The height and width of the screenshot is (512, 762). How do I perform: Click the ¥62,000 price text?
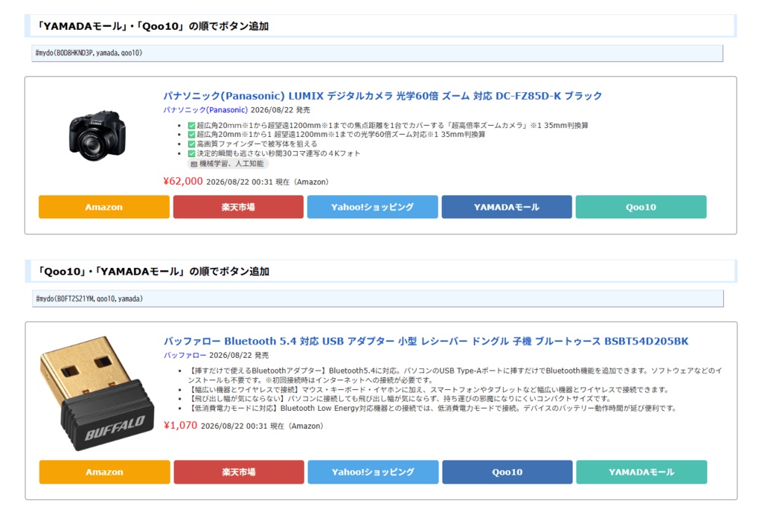tap(183, 181)
